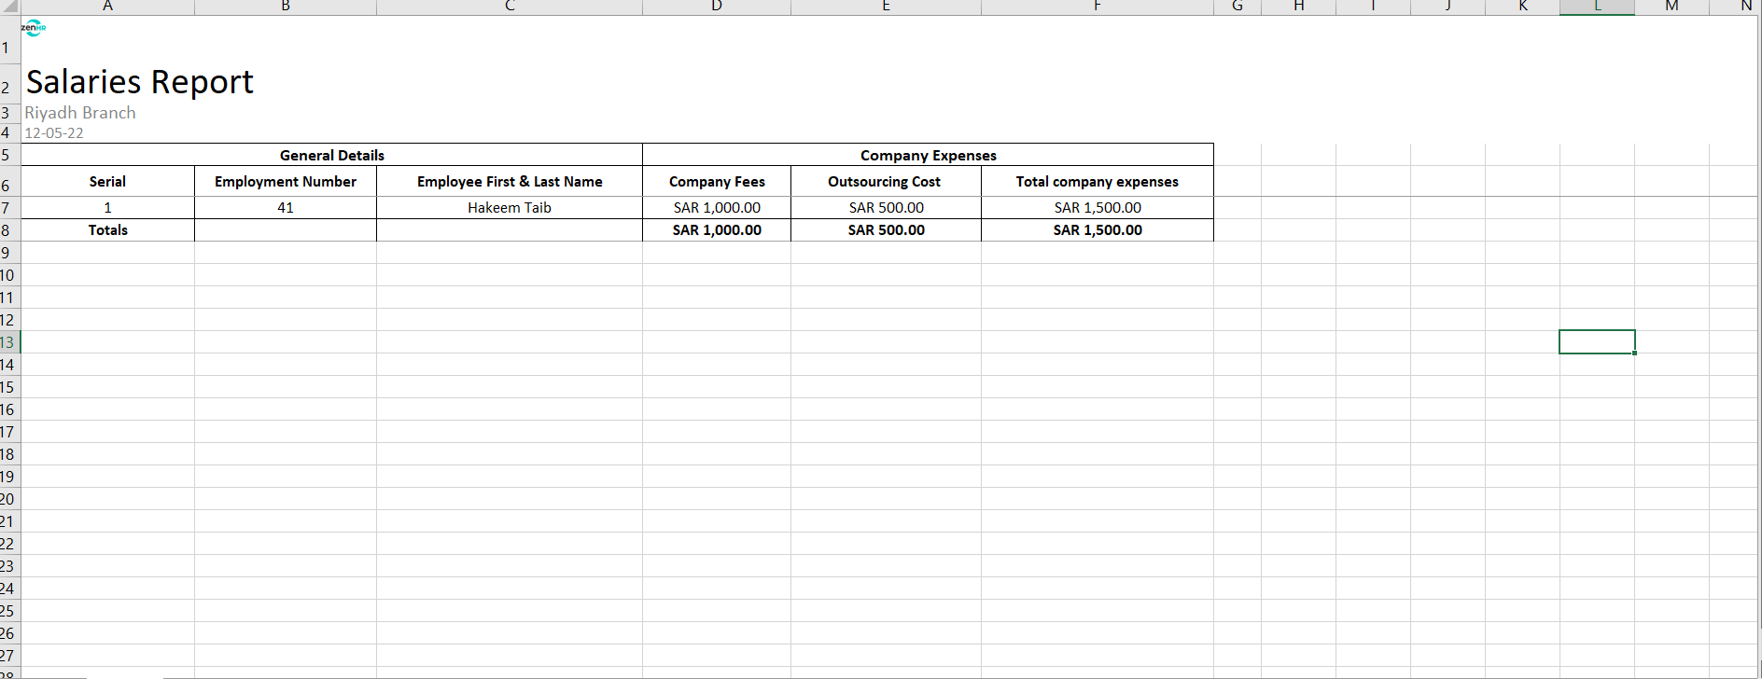Select the General Details header cell
The image size is (1762, 679).
332,155
